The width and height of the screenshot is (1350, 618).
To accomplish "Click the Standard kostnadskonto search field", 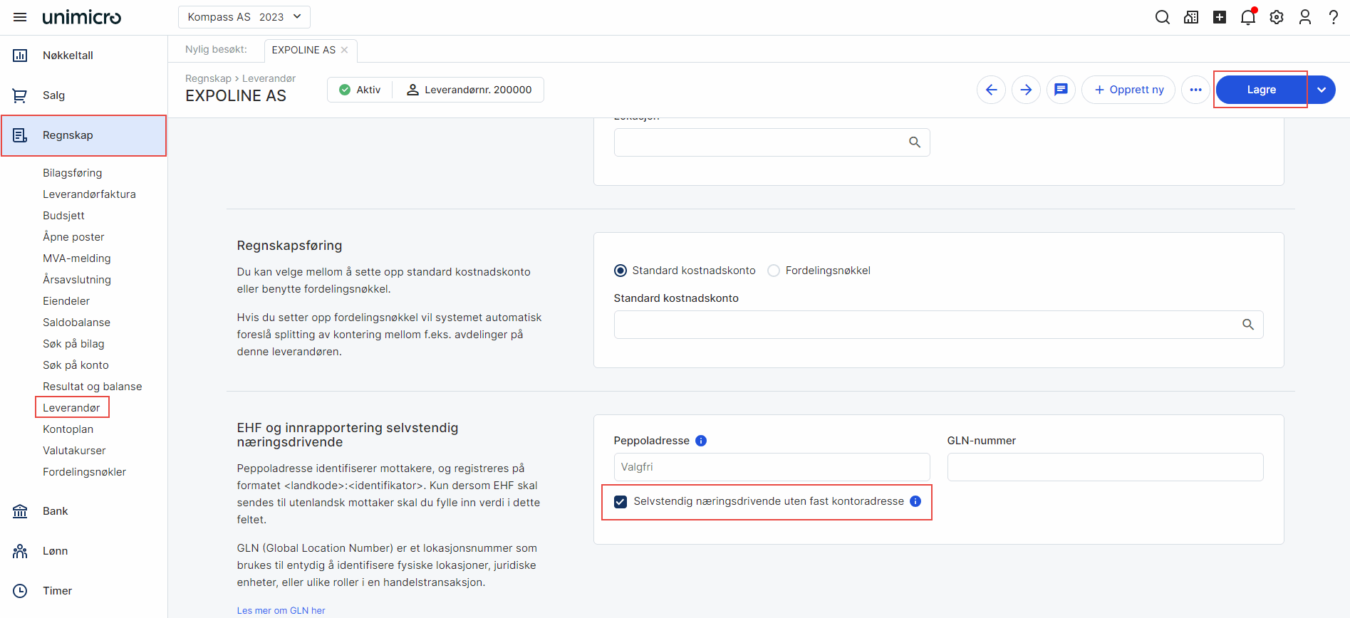I will (x=926, y=325).
